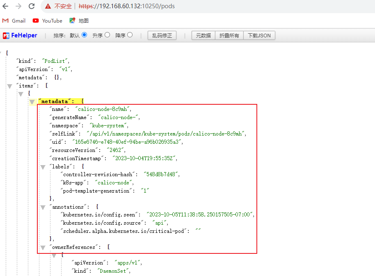The image size is (375, 276).
Task: Click the 元数据 button
Action: coord(203,35)
